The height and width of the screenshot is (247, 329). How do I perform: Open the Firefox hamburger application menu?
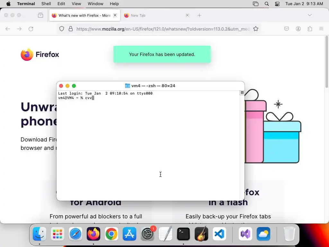(321, 29)
